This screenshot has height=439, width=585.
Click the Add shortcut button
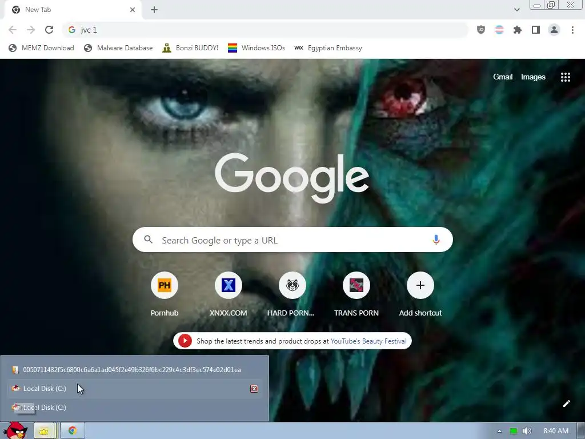(x=420, y=295)
